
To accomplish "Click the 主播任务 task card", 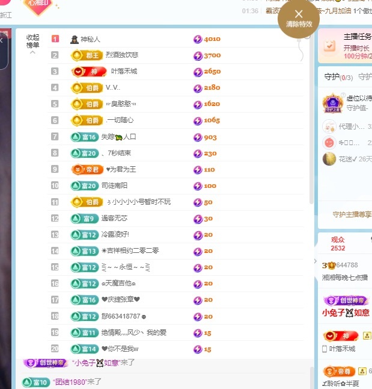I will (x=345, y=46).
